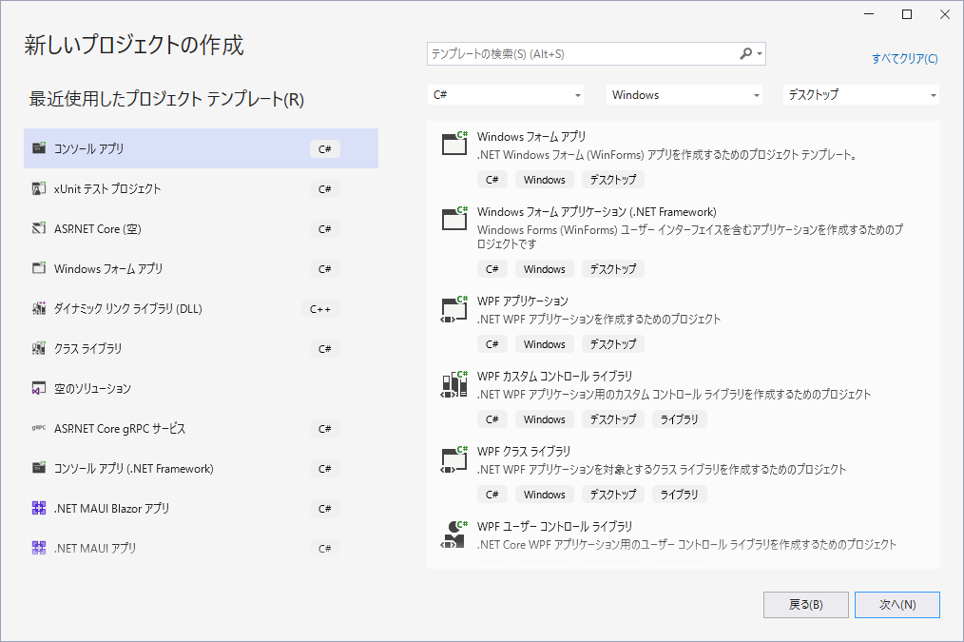The image size is (964, 642).
Task: Click the search magnifier icon
Action: 745,53
